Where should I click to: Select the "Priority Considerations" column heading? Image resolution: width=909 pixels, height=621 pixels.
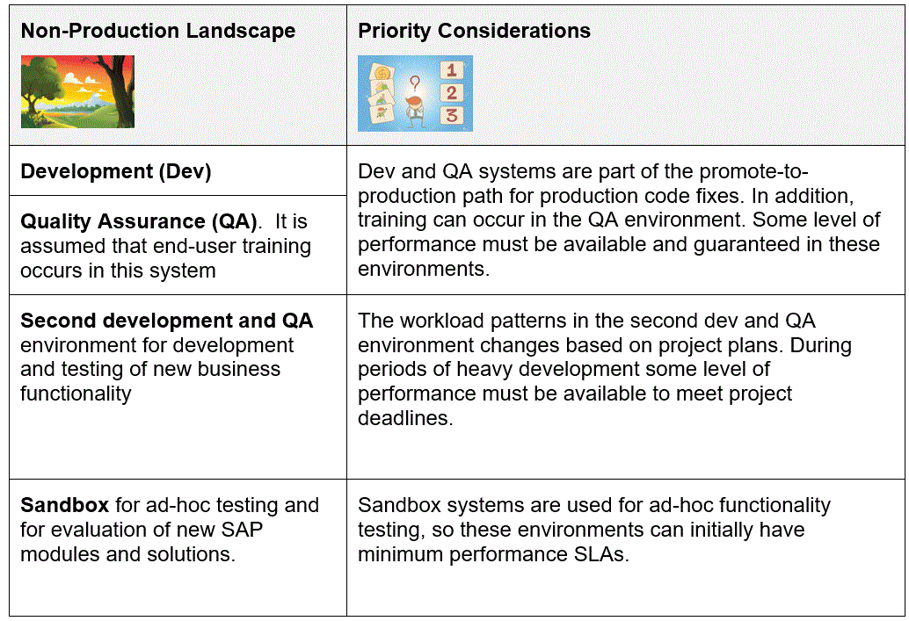[474, 31]
